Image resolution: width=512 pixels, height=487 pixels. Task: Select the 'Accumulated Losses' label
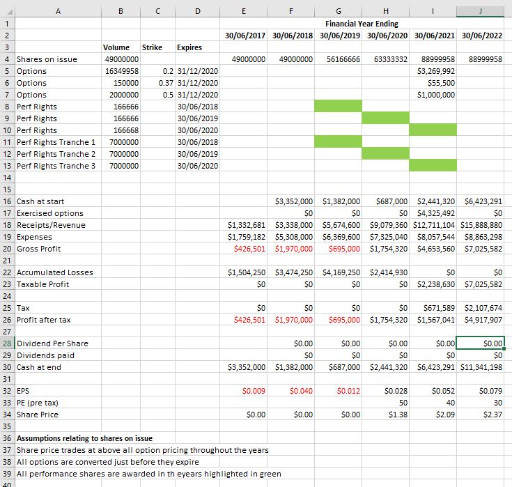click(58, 272)
